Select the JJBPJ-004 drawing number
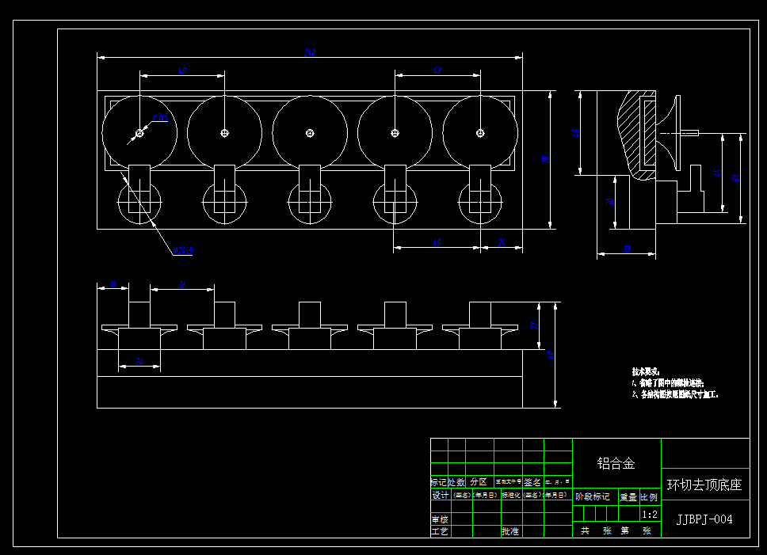 pyautogui.click(x=704, y=519)
